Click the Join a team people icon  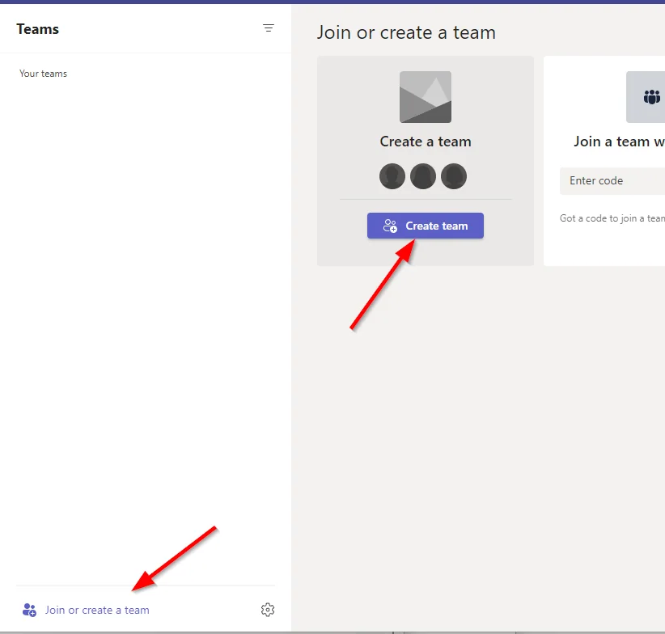pos(651,97)
